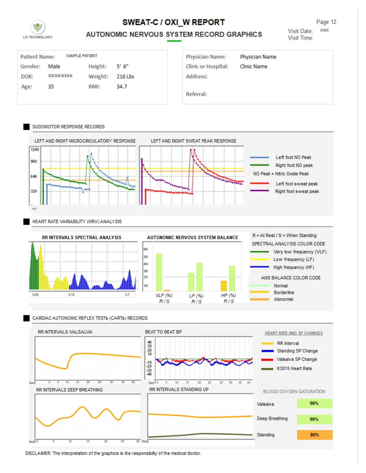Click the Gender value Male
This screenshot has height=473, width=366.
point(54,66)
